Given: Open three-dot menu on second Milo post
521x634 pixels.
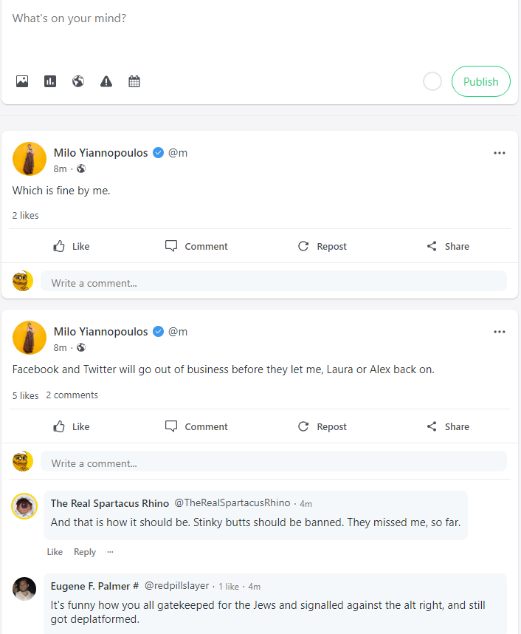Looking at the screenshot, I should 500,332.
